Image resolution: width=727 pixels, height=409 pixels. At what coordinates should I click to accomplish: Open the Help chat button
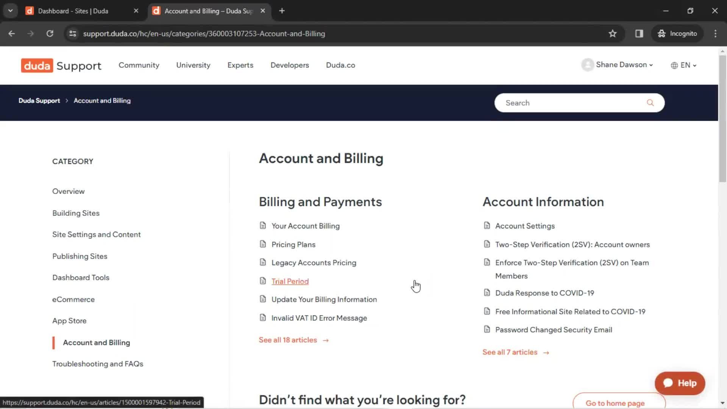pos(680,383)
